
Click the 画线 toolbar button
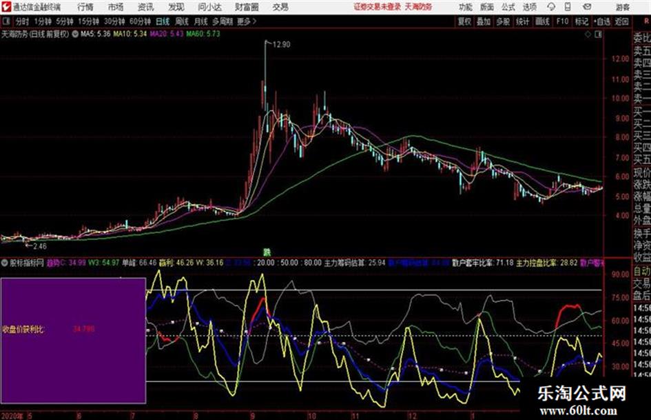[542, 21]
